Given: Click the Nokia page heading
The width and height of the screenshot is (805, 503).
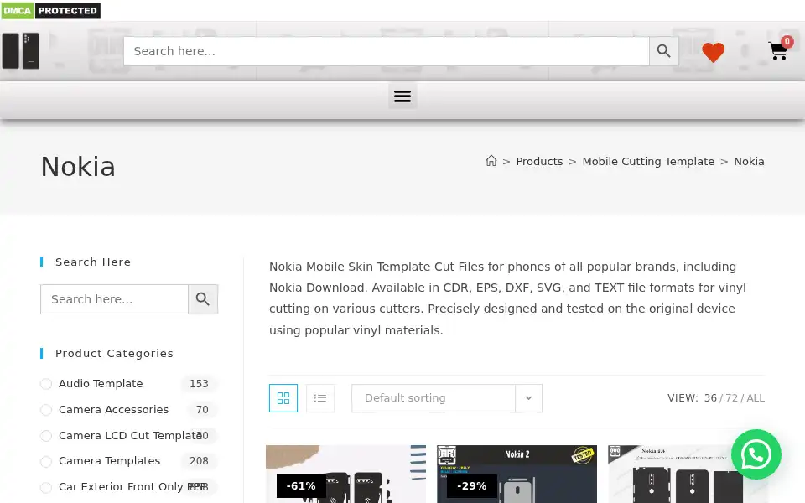Looking at the screenshot, I should [x=78, y=167].
